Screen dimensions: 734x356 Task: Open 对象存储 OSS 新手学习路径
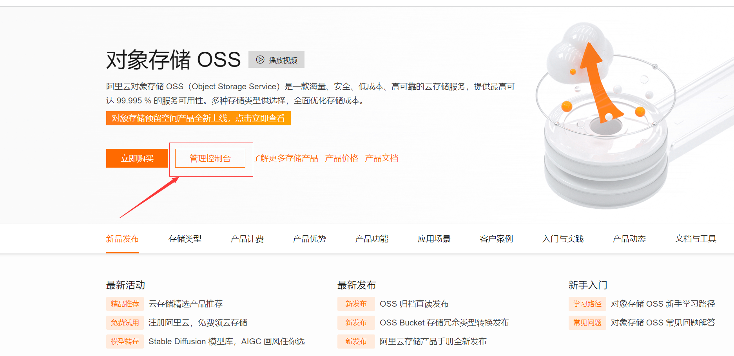(x=663, y=304)
